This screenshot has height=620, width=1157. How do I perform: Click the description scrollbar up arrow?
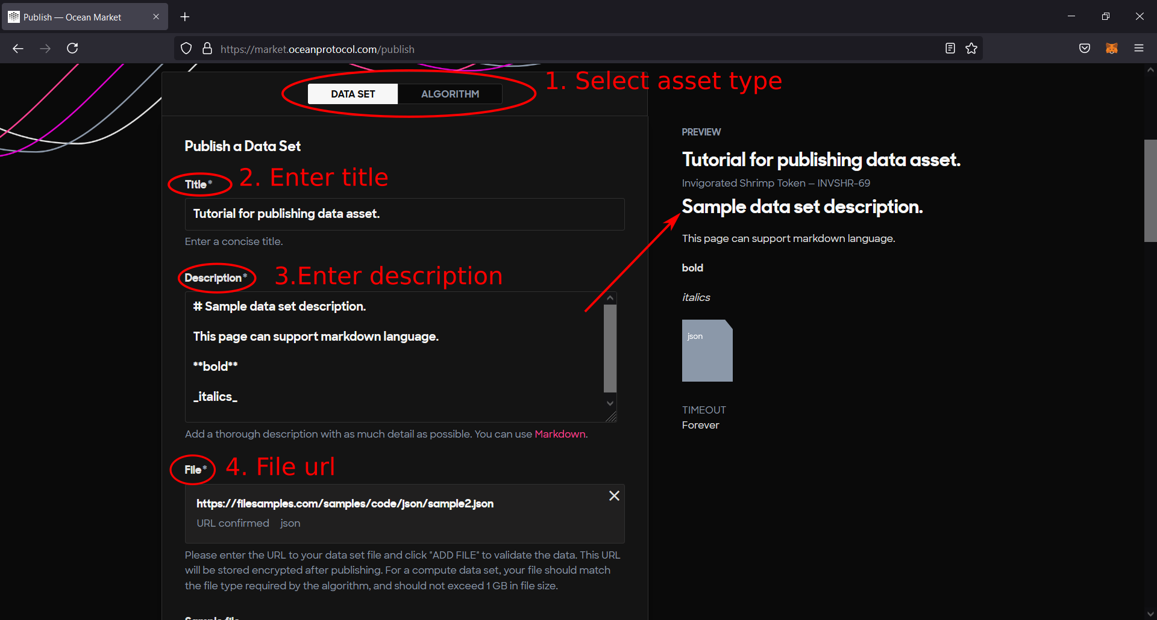tap(610, 298)
